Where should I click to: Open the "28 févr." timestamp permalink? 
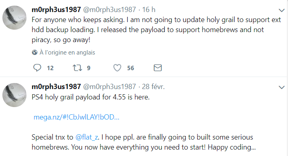tap(153, 87)
